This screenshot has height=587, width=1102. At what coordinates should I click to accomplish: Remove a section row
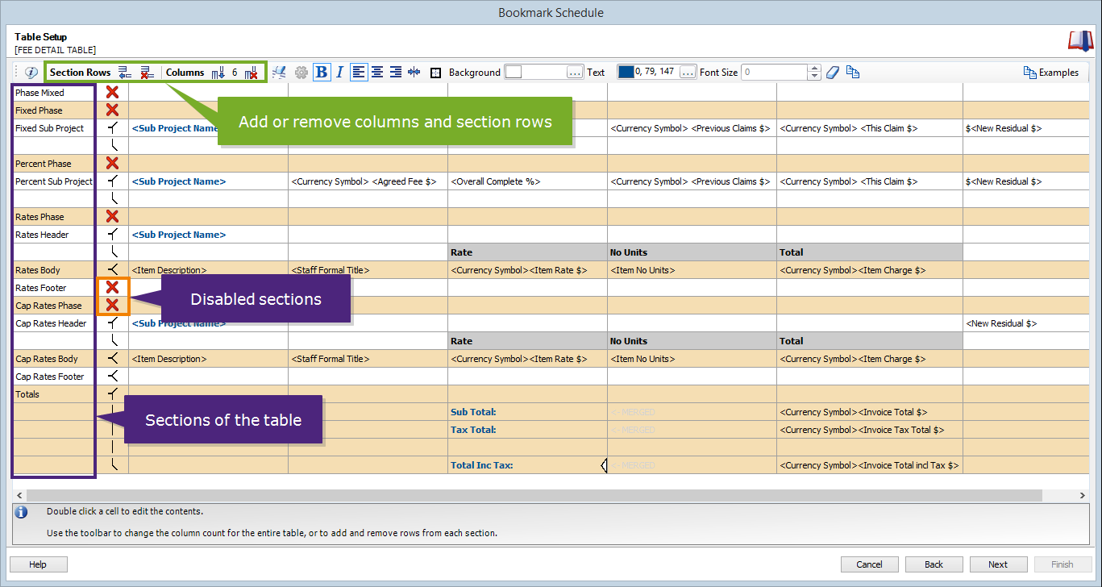pyautogui.click(x=147, y=72)
